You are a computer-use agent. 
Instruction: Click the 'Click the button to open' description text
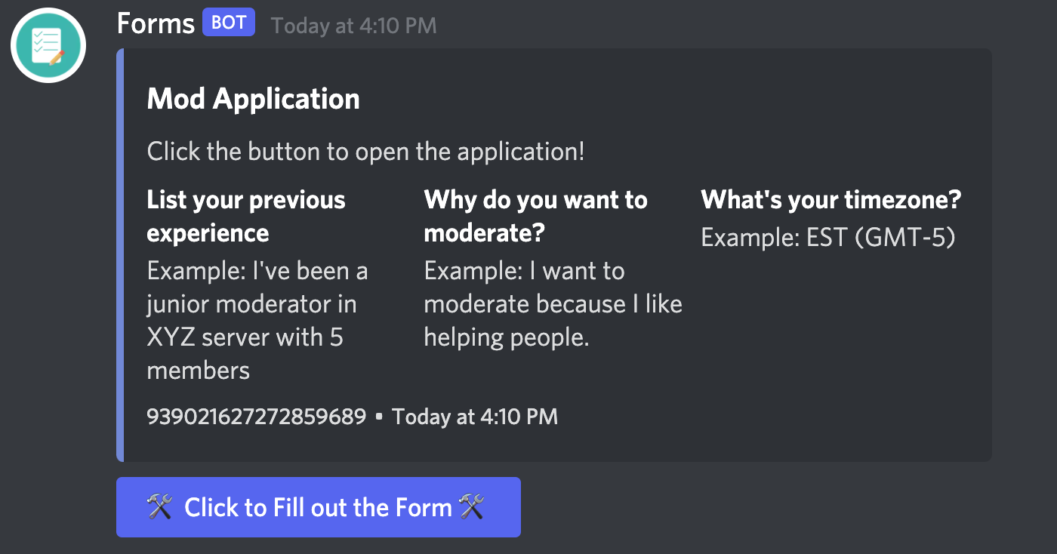tap(365, 151)
